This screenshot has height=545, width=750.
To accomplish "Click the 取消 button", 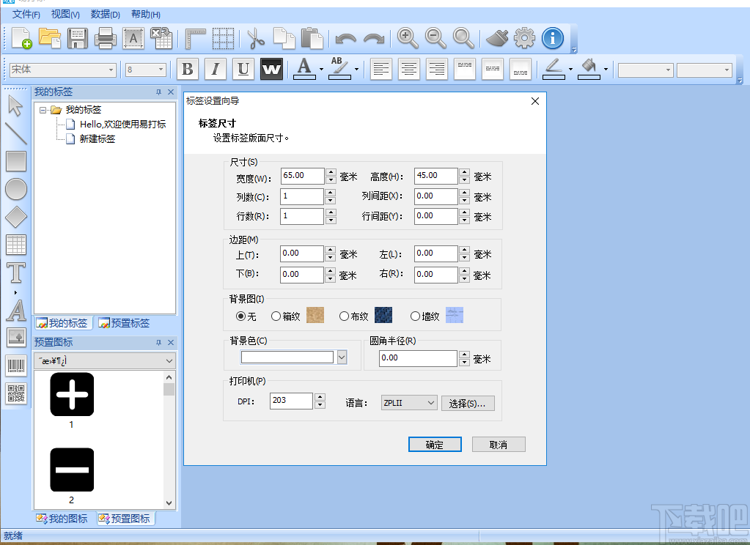I will point(499,445).
